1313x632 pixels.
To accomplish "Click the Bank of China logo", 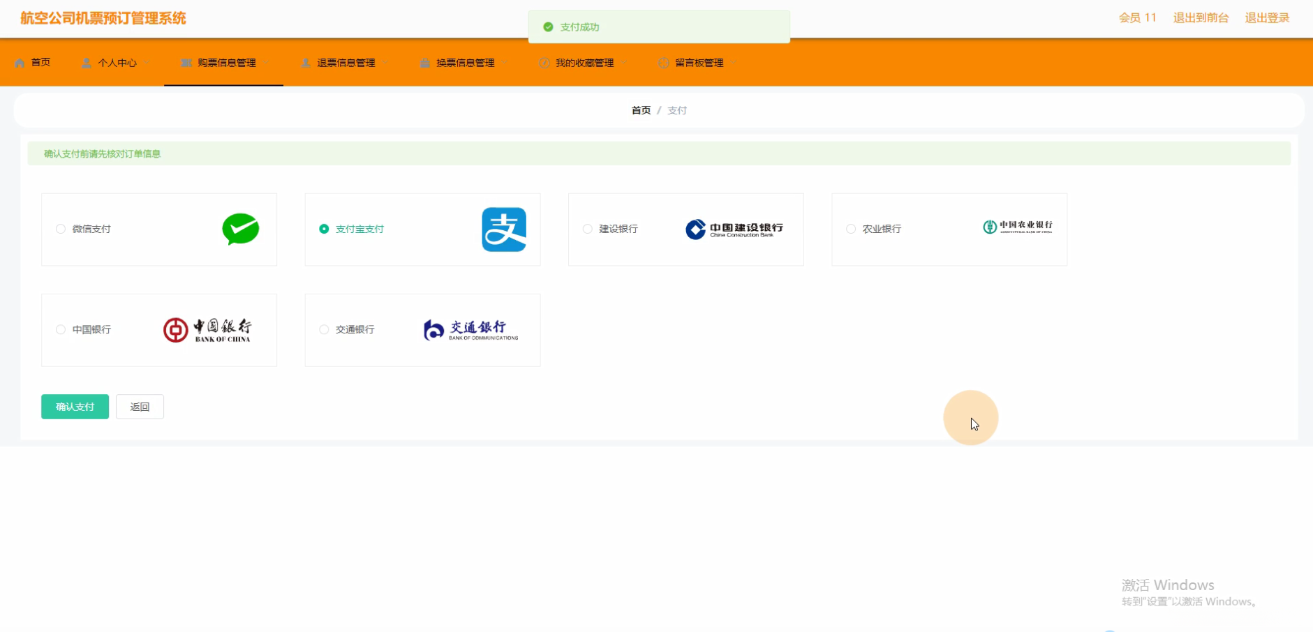I will click(x=207, y=330).
